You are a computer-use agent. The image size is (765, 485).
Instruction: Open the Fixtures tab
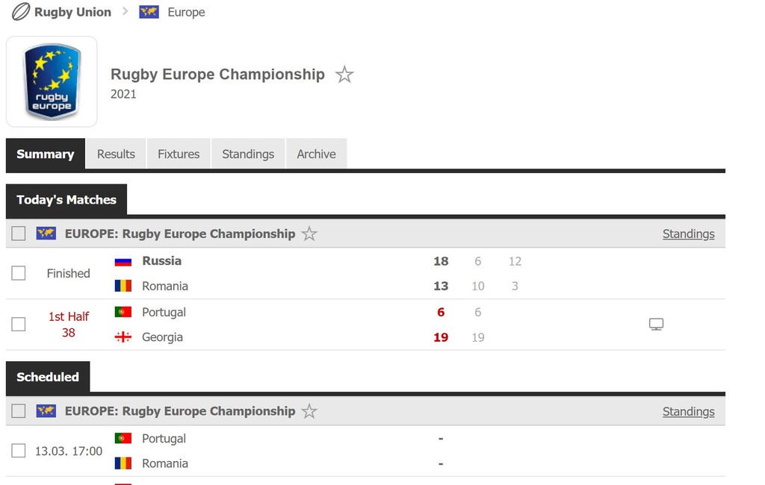coord(179,154)
